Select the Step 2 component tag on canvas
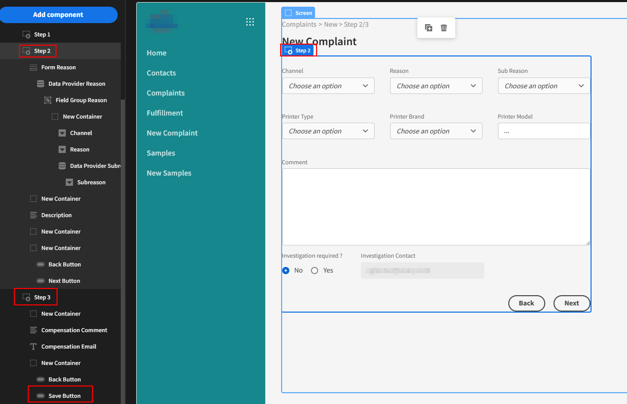 pyautogui.click(x=298, y=50)
